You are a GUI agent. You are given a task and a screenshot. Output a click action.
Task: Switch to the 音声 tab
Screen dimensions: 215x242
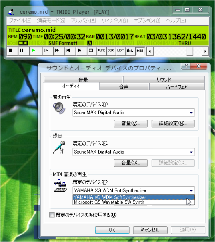click(124, 86)
